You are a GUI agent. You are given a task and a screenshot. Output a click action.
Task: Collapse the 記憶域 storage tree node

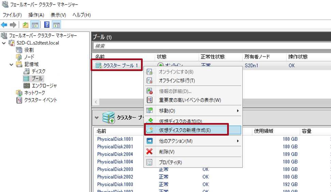click(x=11, y=65)
